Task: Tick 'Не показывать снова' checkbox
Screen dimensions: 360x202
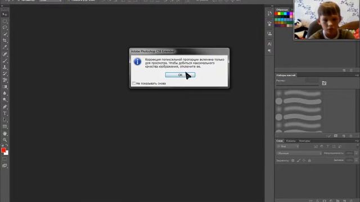Action: pos(134,84)
